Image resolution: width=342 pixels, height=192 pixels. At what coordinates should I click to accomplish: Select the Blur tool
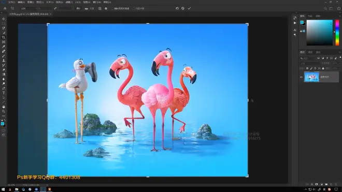pos(4,79)
